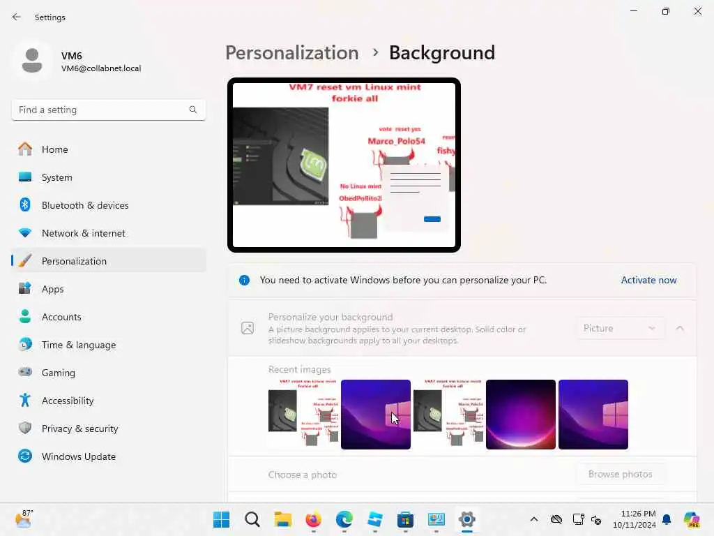This screenshot has height=536, width=714.
Task: Open Apps settings
Action: pos(108,289)
